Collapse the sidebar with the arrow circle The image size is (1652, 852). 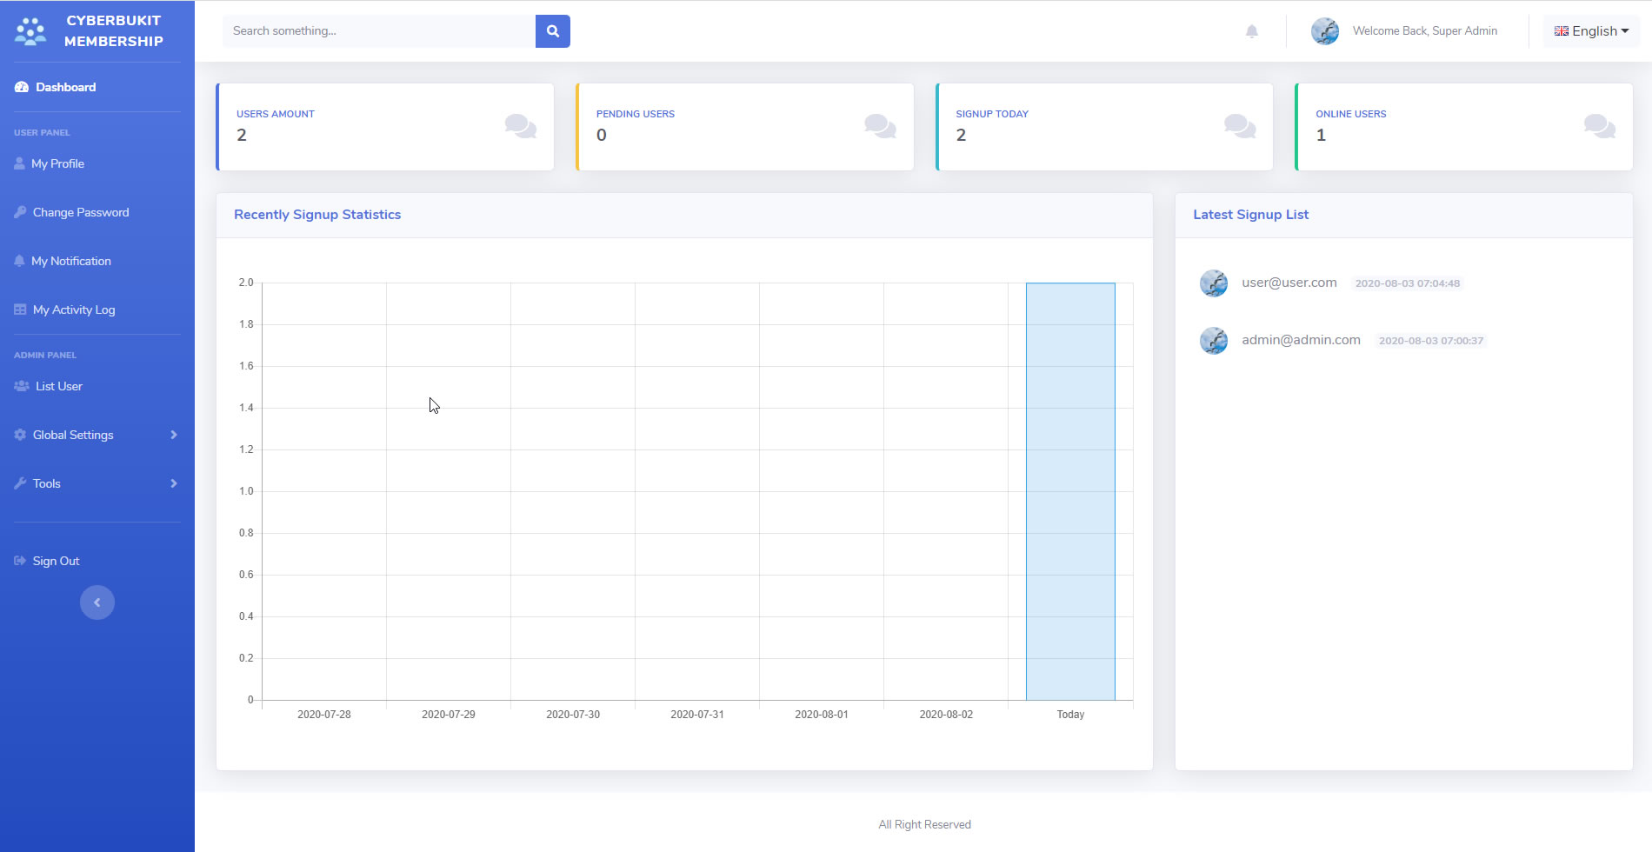(97, 602)
